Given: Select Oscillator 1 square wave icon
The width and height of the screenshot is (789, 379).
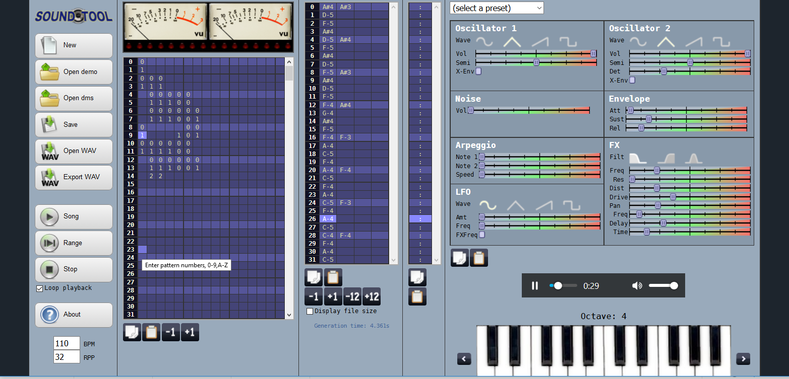Looking at the screenshot, I should coord(568,41).
